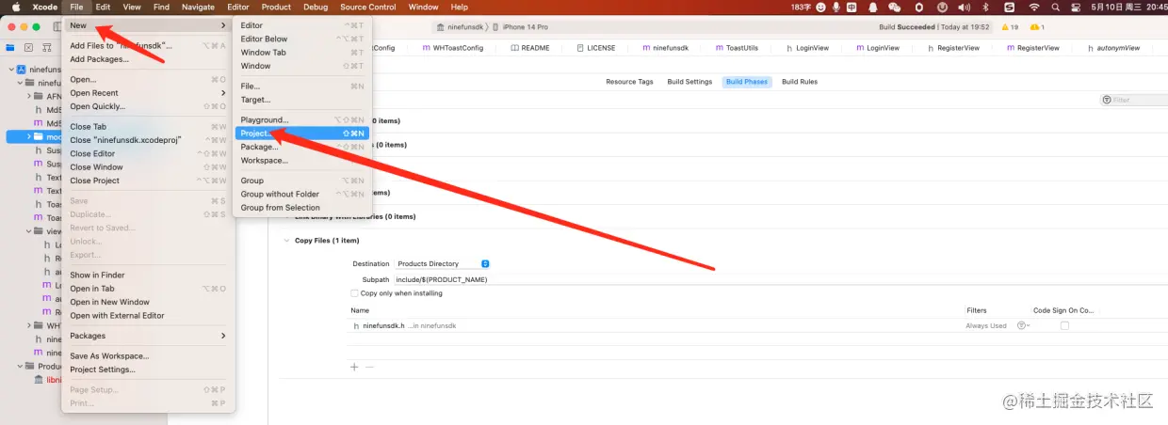1168x425 pixels.
Task: Click the iPhone 14 Pro device icon
Action: [x=495, y=27]
